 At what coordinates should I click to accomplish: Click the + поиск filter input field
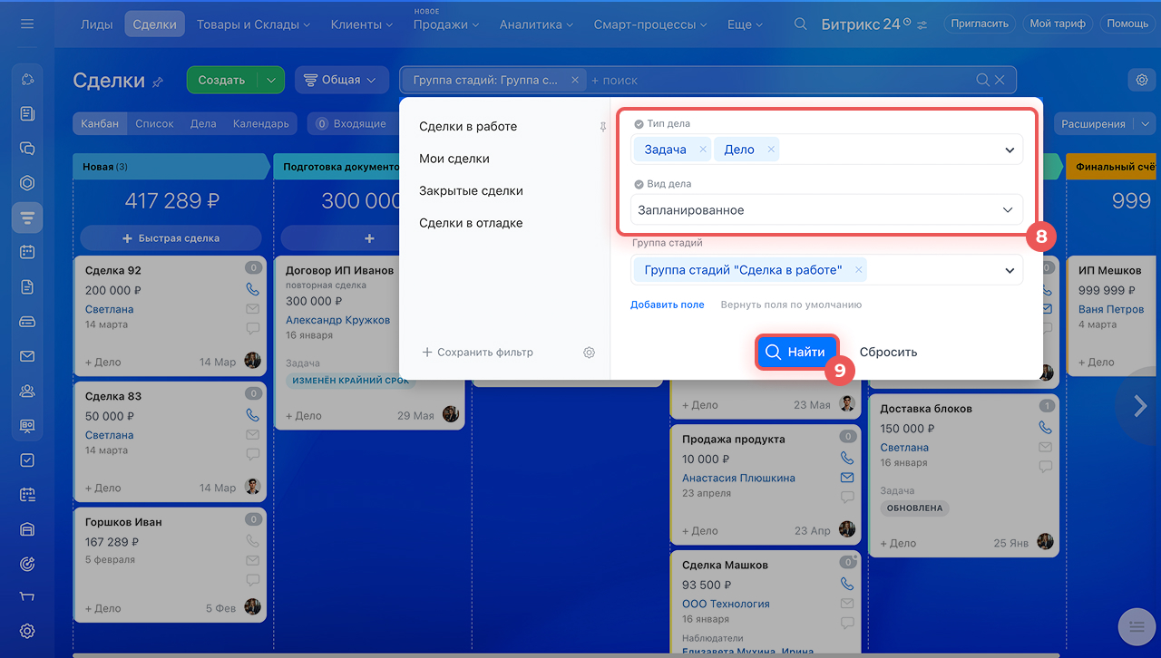click(780, 80)
